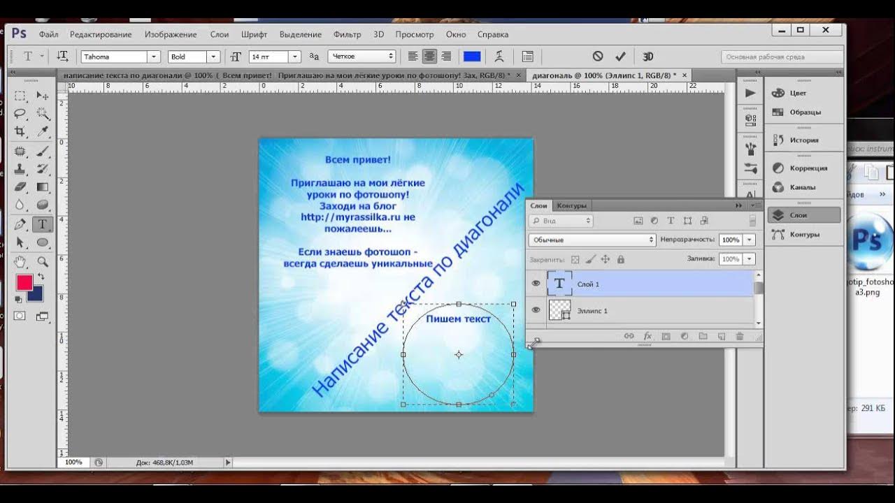This screenshot has height=503, width=895.
Task: Open the Изображение menu
Action: [171, 34]
